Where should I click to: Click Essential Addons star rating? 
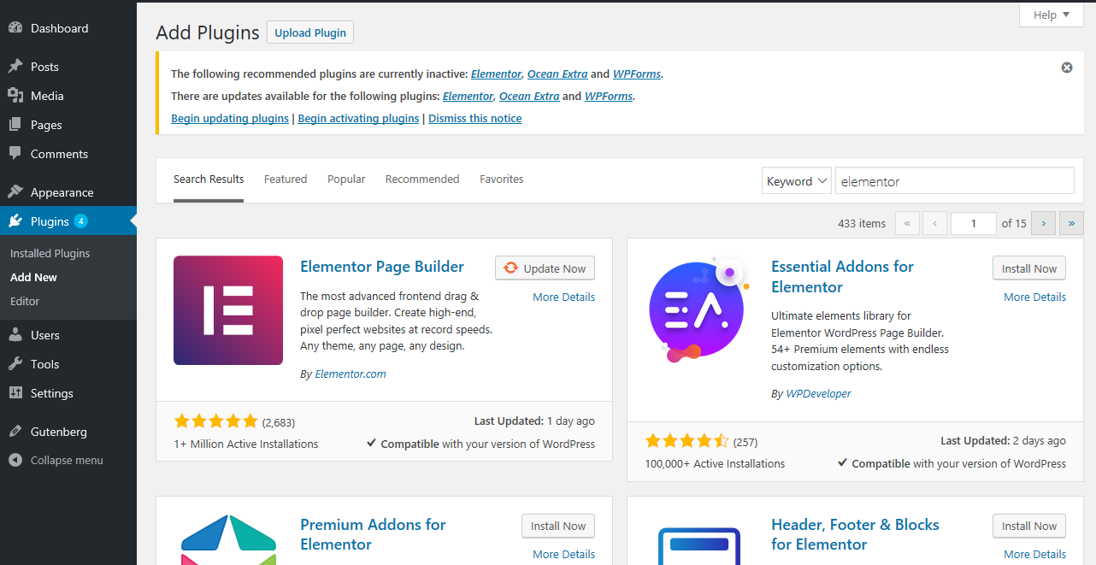pyautogui.click(x=686, y=441)
